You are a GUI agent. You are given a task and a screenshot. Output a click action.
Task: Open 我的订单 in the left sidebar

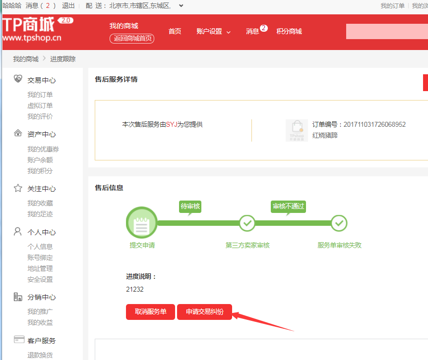coord(40,95)
